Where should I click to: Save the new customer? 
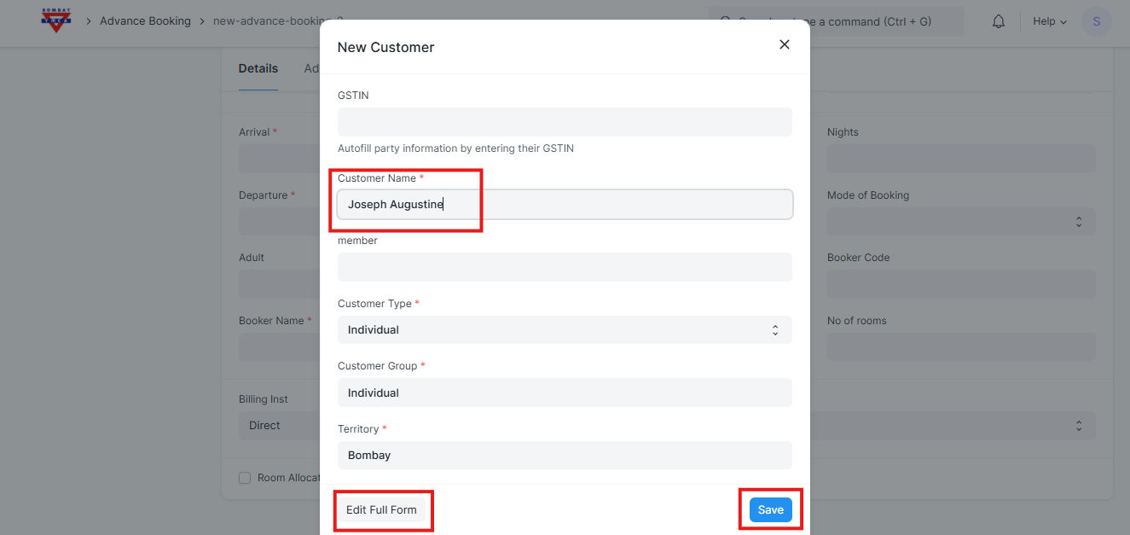pyautogui.click(x=770, y=509)
